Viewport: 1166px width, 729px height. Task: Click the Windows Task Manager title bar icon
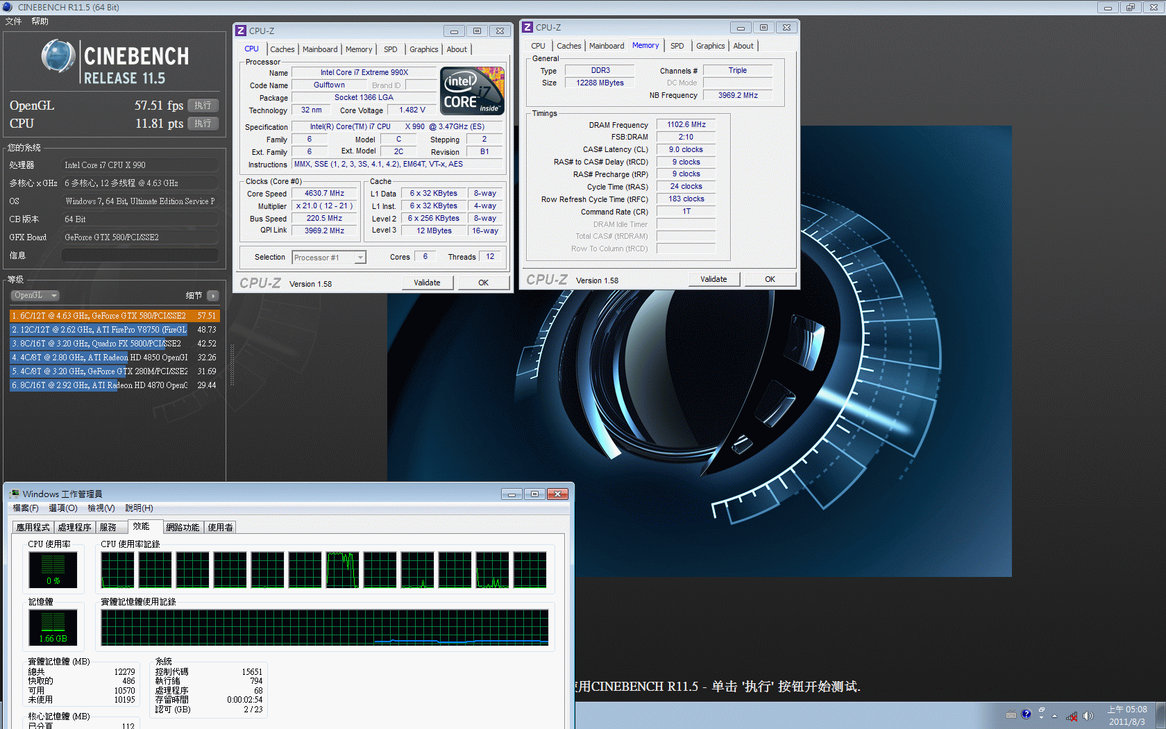pos(14,494)
